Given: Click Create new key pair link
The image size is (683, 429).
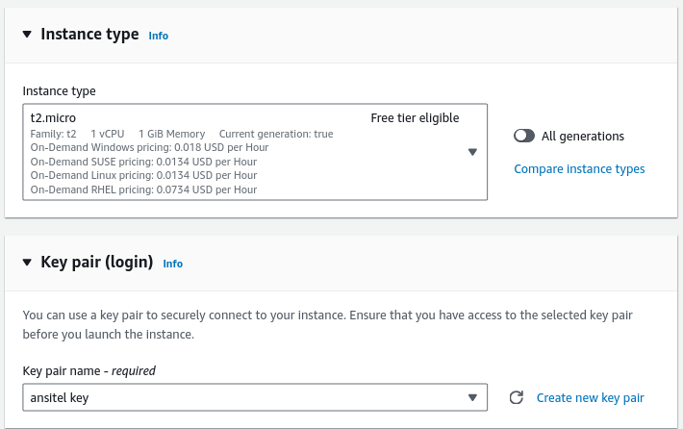Looking at the screenshot, I should (x=590, y=397).
